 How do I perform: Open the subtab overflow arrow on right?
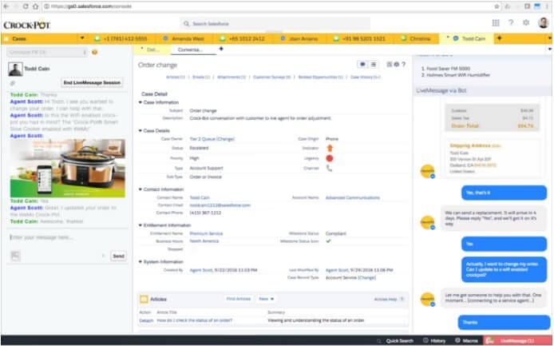(x=550, y=50)
